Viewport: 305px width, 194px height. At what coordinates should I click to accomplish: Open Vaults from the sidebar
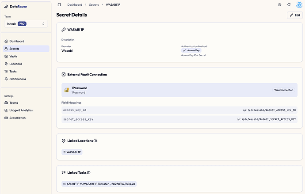13,56
